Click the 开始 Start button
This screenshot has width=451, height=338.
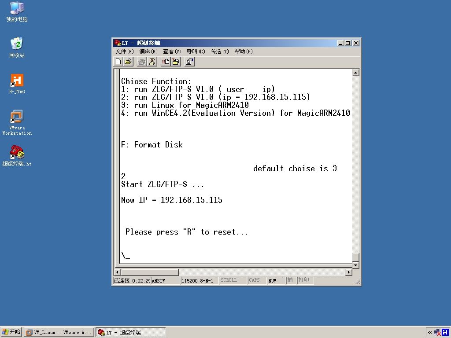11,332
